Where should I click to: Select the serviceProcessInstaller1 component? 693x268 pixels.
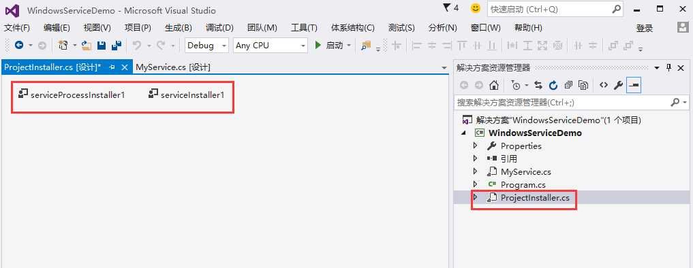click(72, 95)
